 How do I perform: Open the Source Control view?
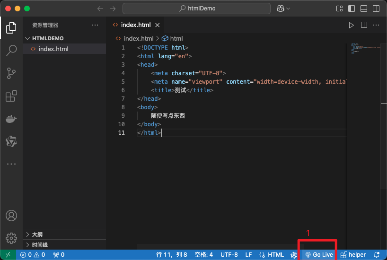click(11, 73)
